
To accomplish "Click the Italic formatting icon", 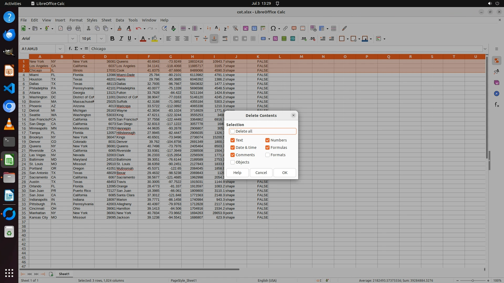I will coord(121,39).
